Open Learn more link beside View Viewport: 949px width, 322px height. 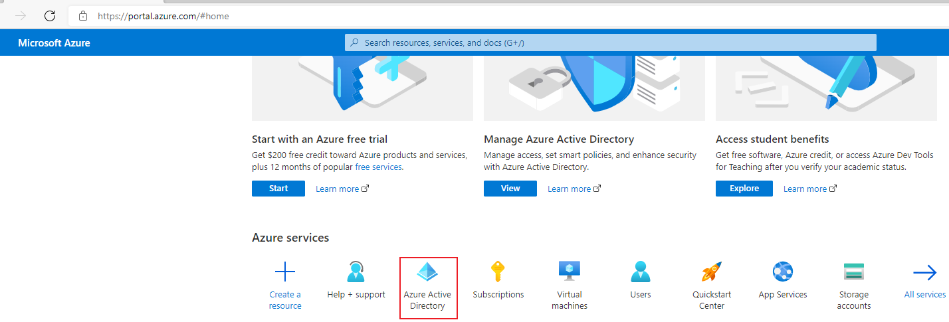coord(574,189)
